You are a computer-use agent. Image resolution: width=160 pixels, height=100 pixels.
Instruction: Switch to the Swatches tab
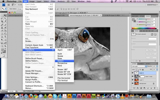tap(135, 16)
